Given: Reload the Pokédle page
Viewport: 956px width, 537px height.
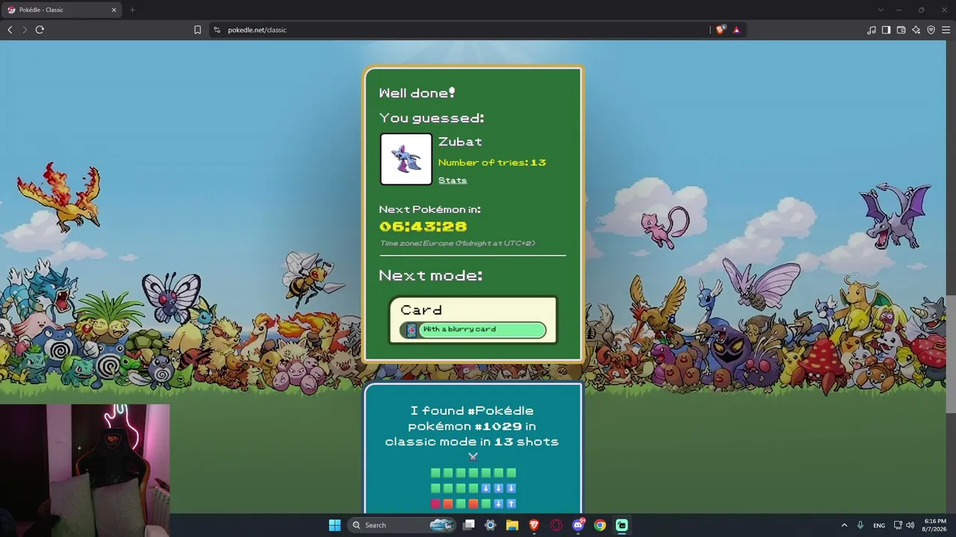Looking at the screenshot, I should (40, 30).
